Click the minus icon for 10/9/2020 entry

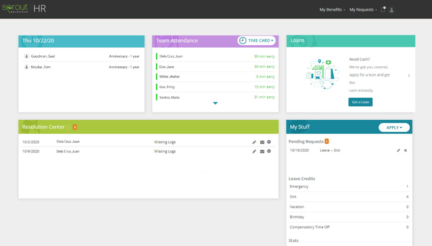pos(269,151)
